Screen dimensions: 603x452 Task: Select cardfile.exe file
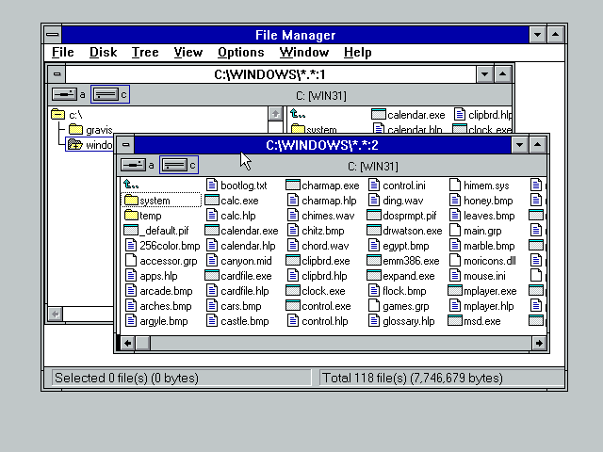coord(238,276)
